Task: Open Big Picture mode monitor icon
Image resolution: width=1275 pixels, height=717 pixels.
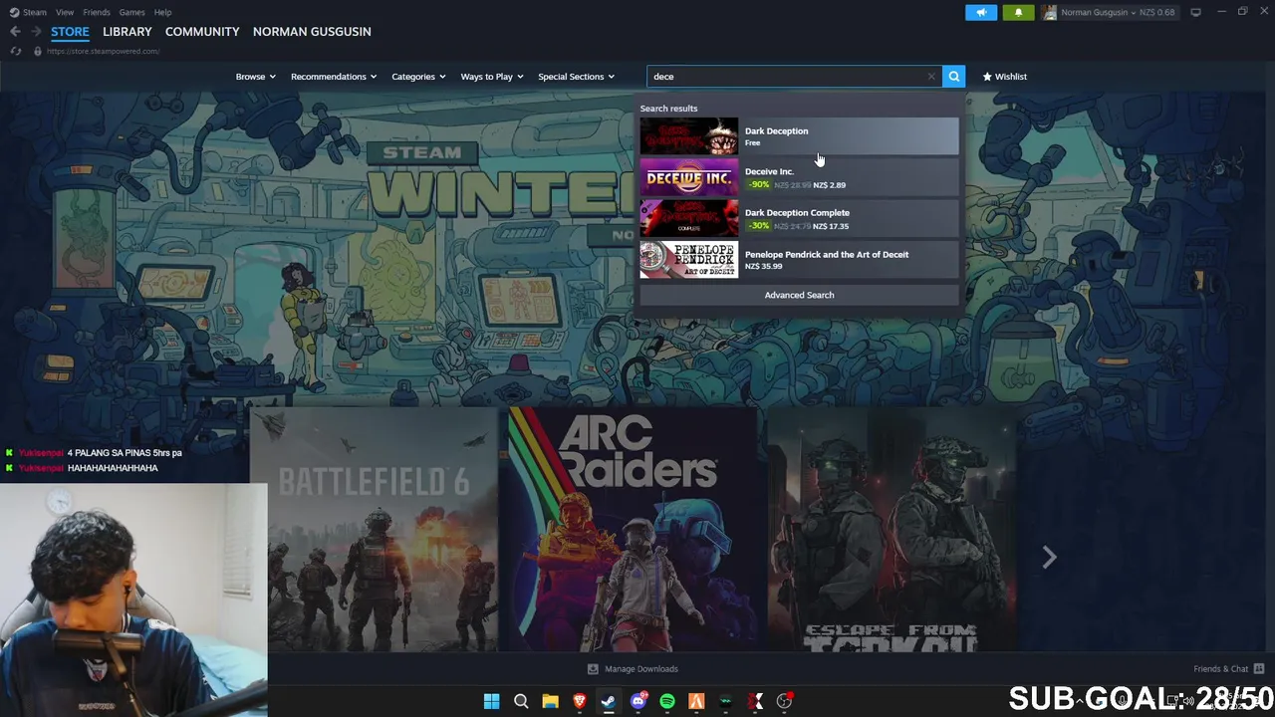Action: tap(1195, 12)
